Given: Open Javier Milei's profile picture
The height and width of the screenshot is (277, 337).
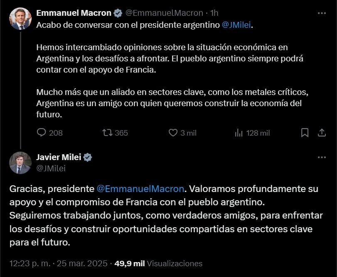Looking at the screenshot, I should tap(20, 163).
